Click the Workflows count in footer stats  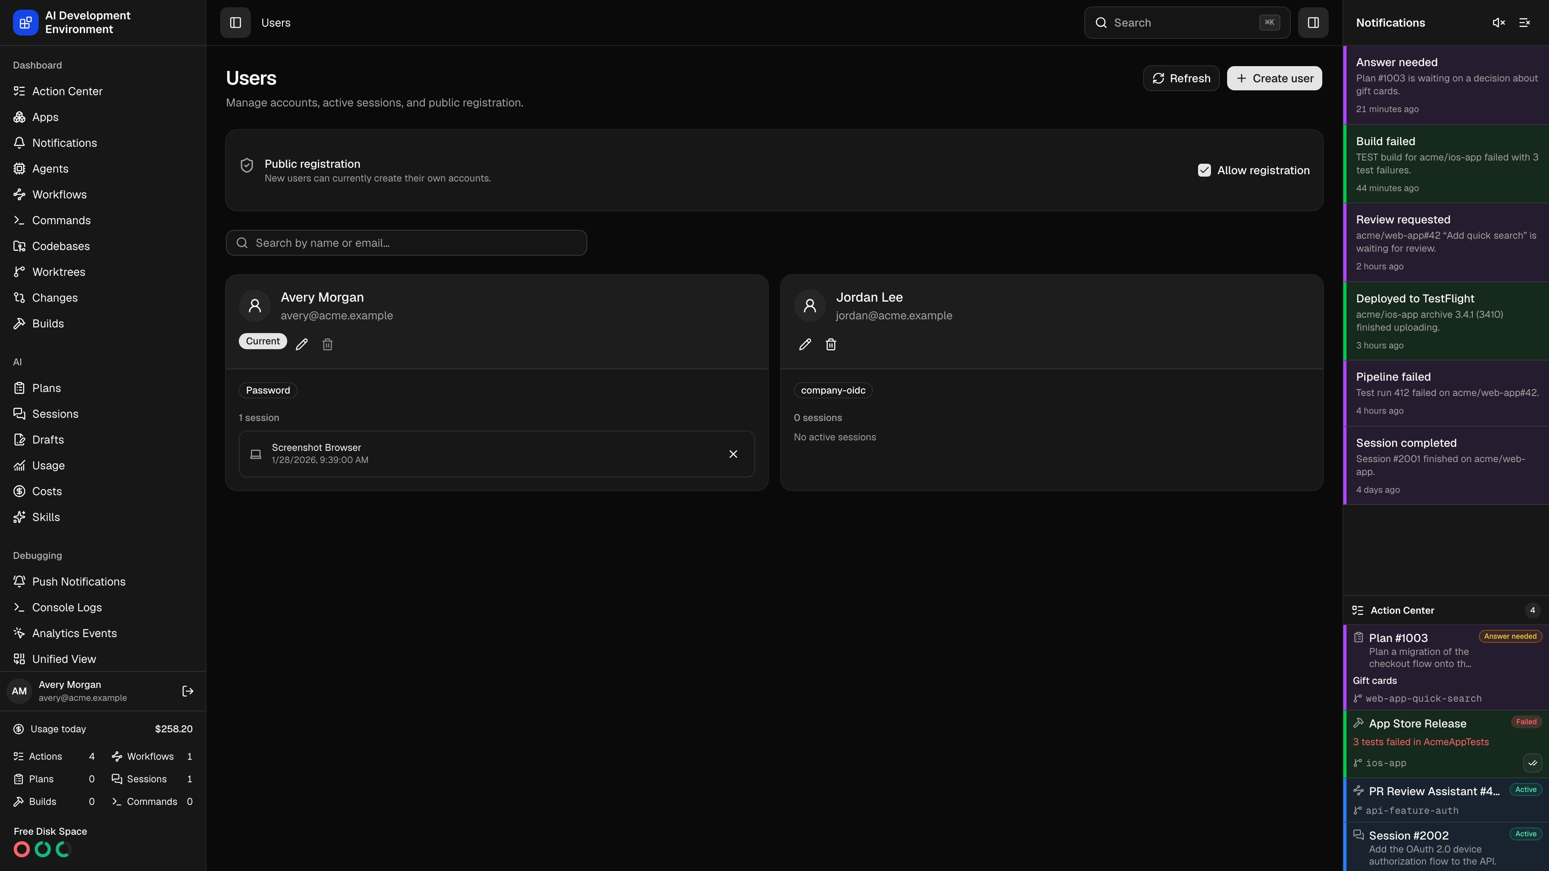152,757
